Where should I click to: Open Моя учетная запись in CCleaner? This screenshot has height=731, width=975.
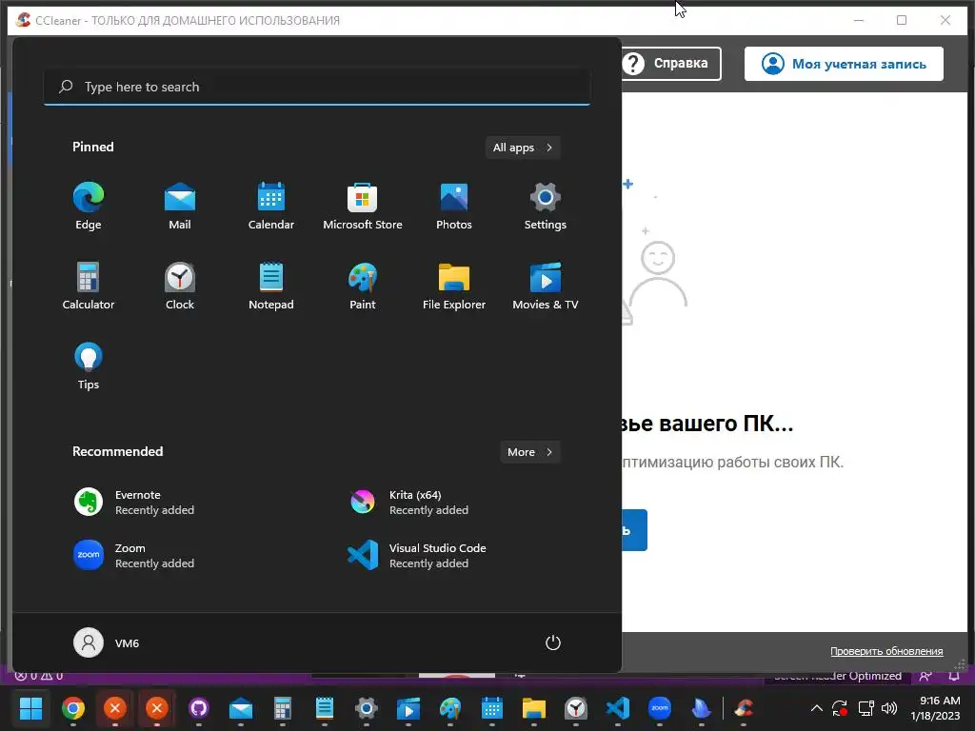(x=844, y=64)
